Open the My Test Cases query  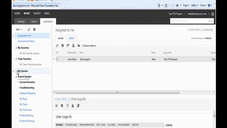point(26,110)
